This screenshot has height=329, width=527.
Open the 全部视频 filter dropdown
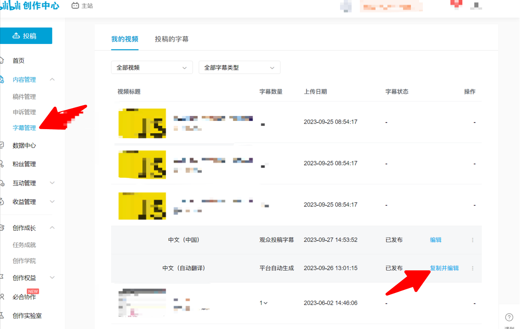tap(152, 67)
